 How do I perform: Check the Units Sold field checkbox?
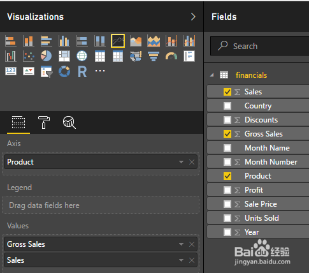227,218
